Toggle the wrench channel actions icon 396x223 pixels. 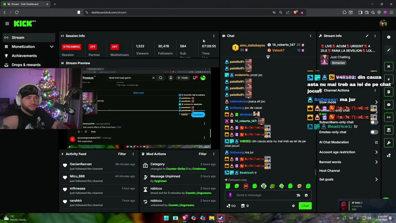(x=389, y=143)
